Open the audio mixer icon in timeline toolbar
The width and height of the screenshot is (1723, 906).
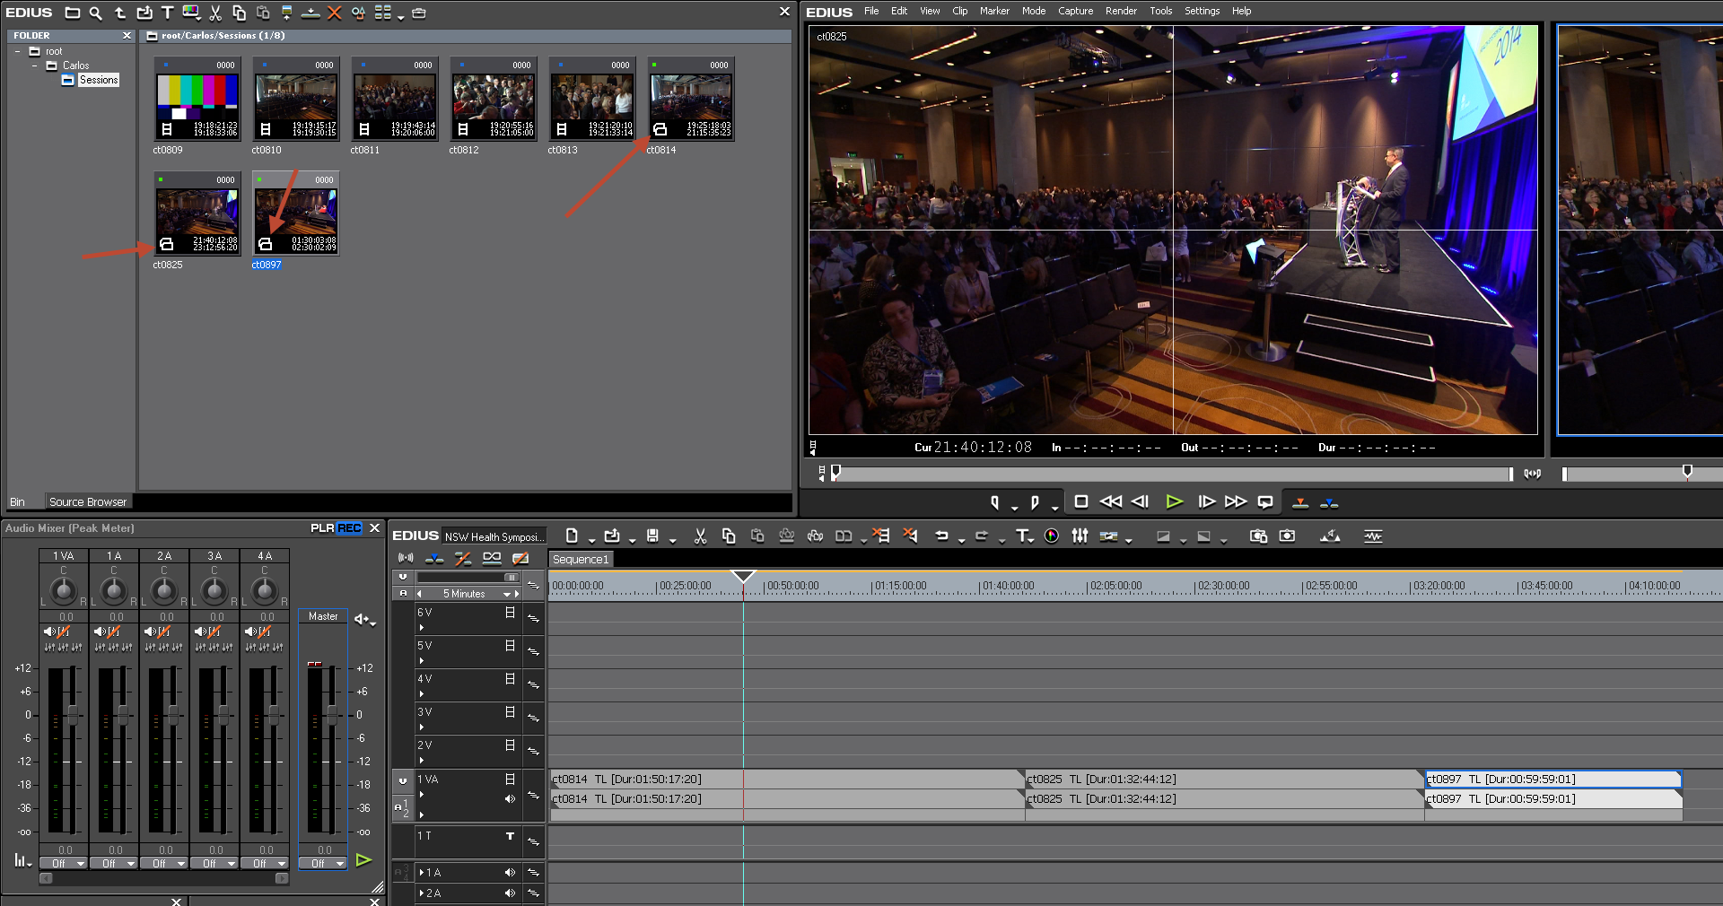(x=1080, y=536)
